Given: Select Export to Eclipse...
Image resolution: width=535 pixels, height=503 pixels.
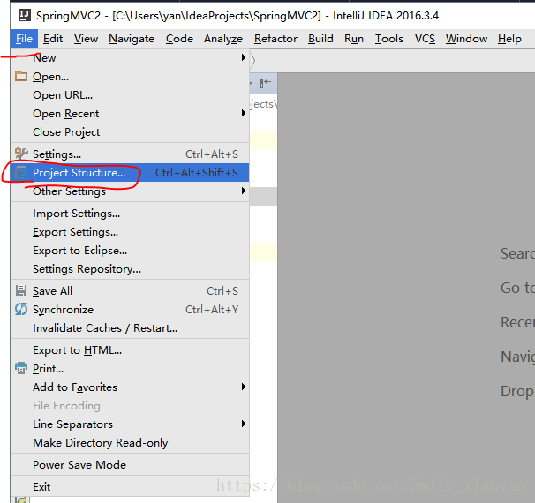Looking at the screenshot, I should [x=130, y=250].
